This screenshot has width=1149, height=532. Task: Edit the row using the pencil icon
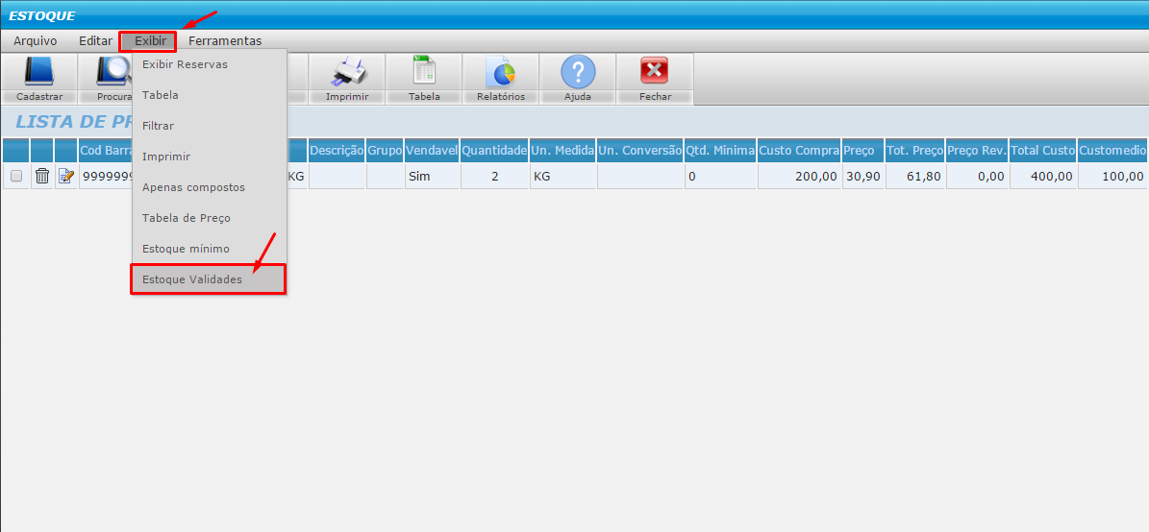point(65,176)
